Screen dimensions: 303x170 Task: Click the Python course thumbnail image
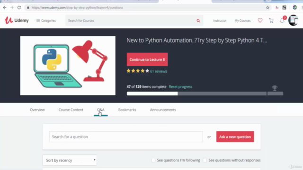[68, 66]
